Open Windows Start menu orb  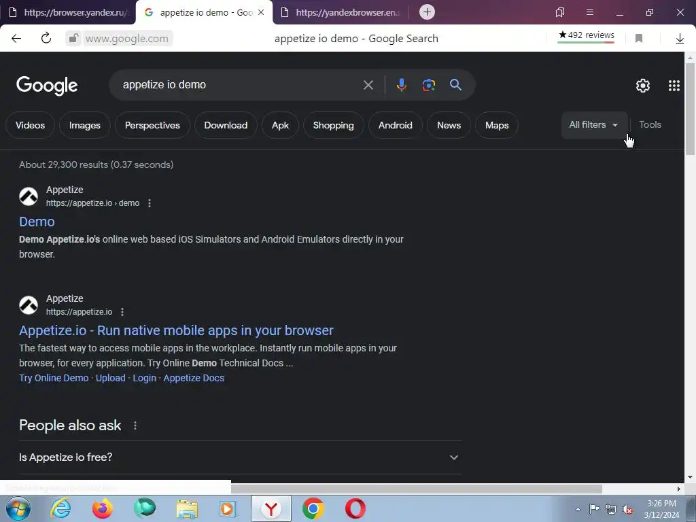click(x=18, y=508)
